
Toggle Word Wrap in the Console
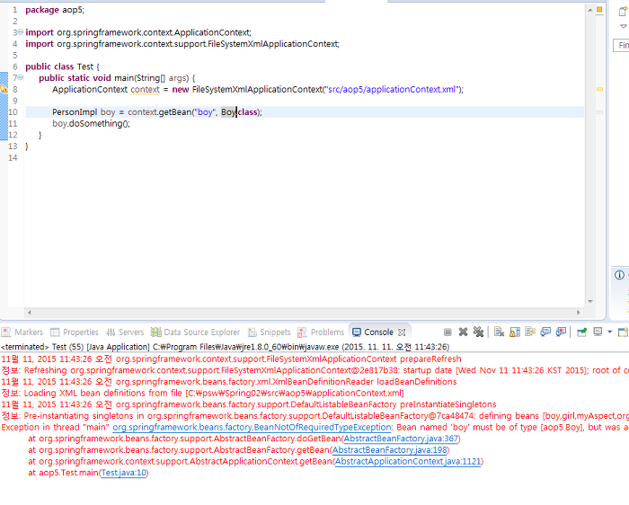coord(530,332)
